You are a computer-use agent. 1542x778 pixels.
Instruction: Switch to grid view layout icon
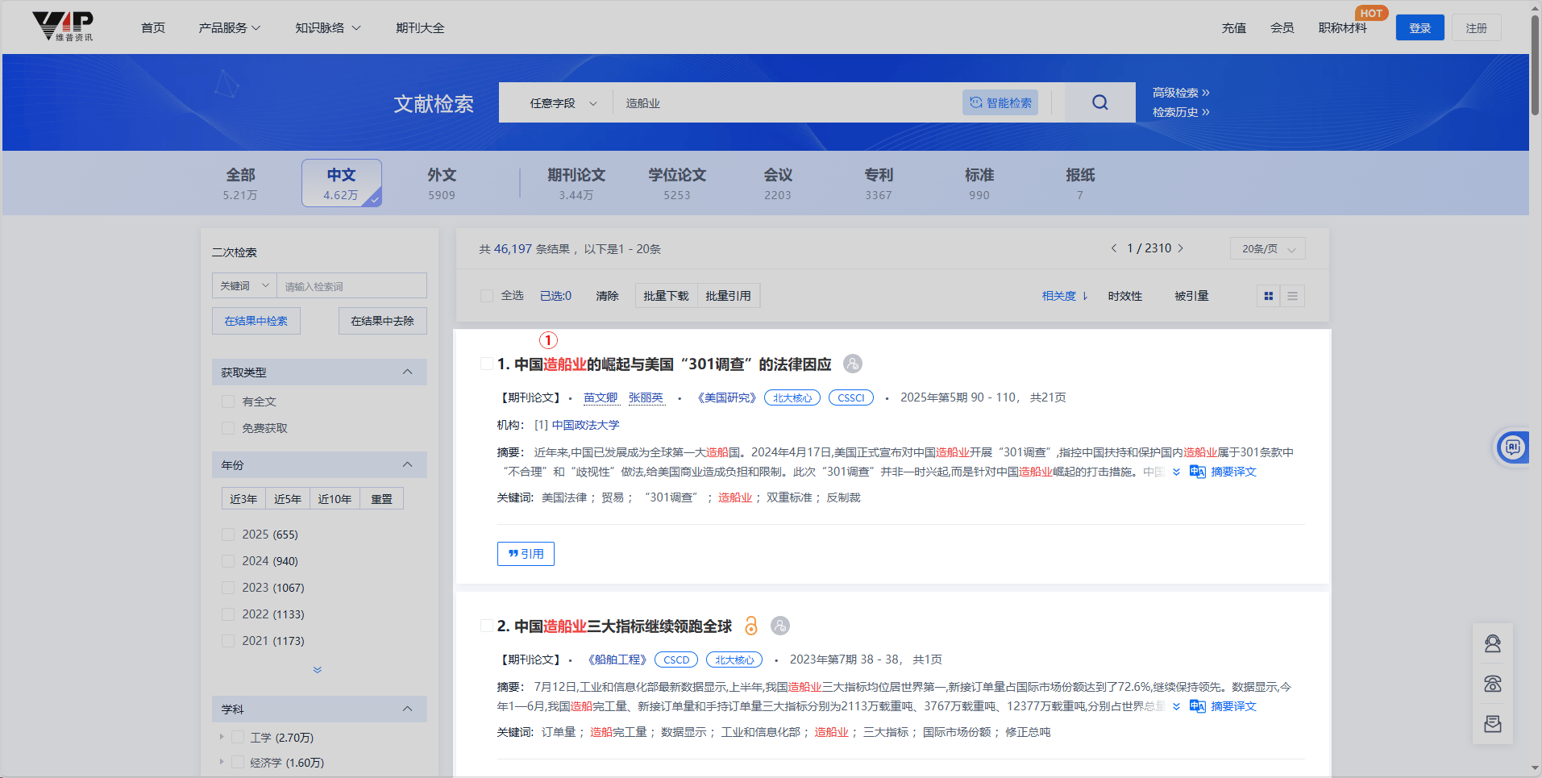pyautogui.click(x=1269, y=296)
